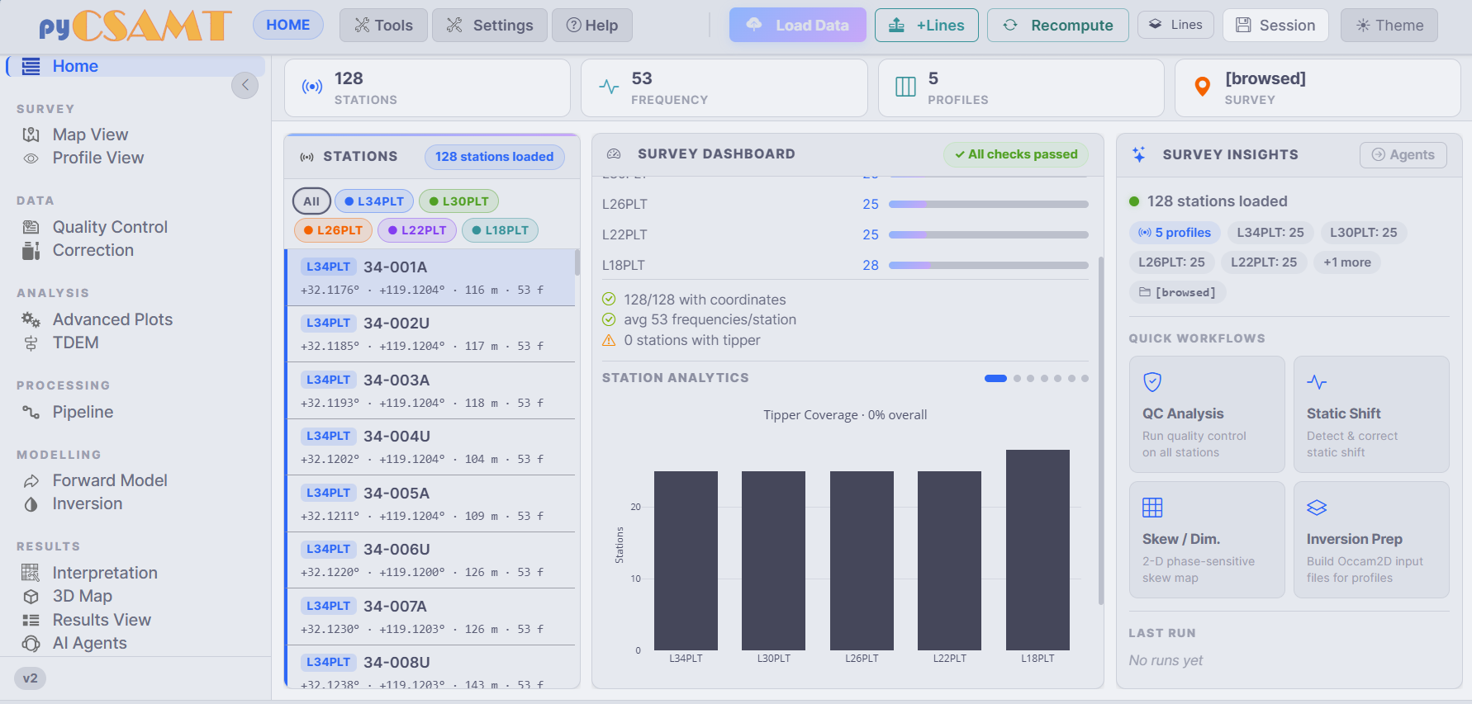Open the Settings menu
Image resolution: width=1472 pixels, height=704 pixels.
coord(490,26)
